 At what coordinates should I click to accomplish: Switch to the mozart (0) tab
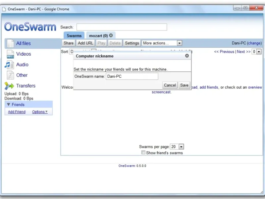tap(98, 36)
